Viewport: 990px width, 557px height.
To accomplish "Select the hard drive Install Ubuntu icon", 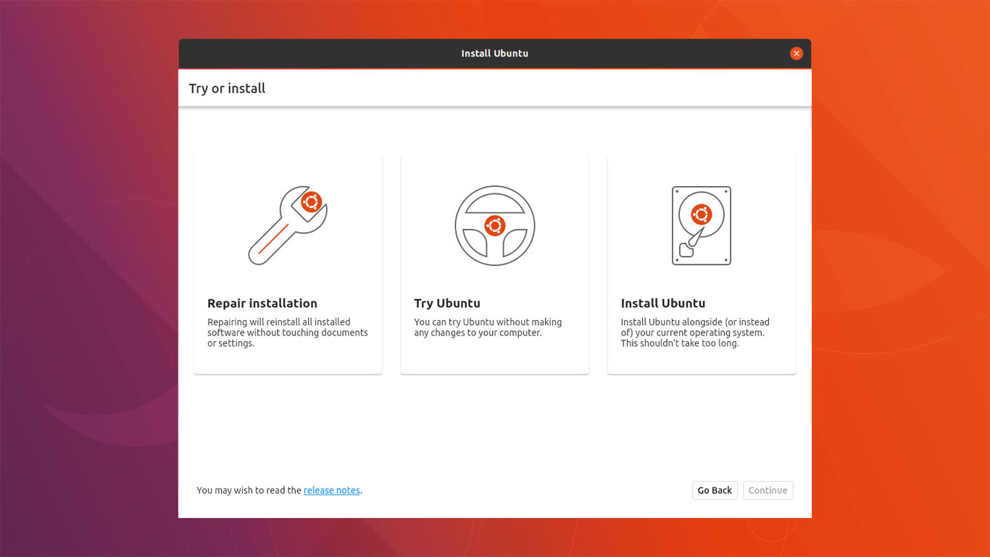I will pyautogui.click(x=701, y=225).
